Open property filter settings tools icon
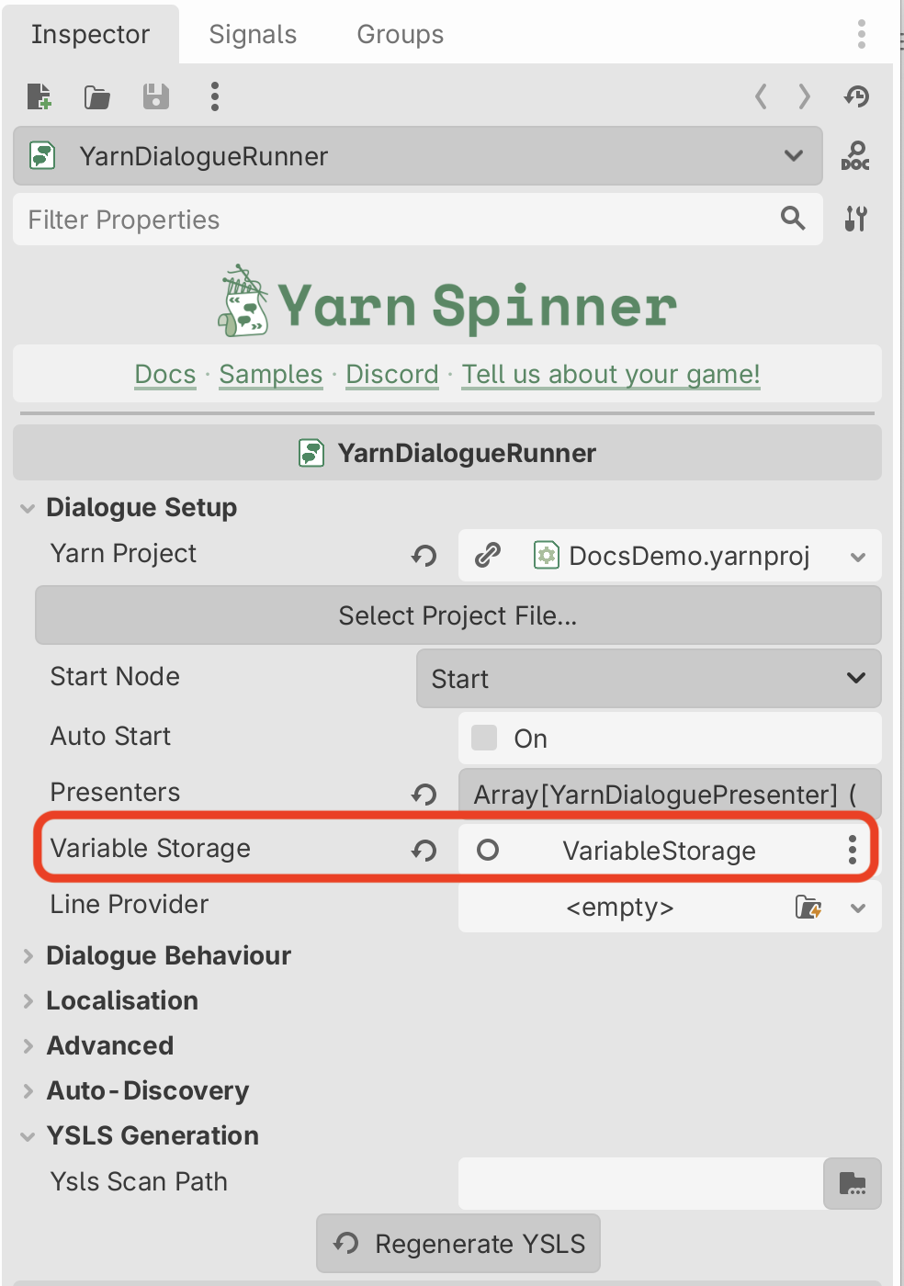Screen dimensions: 904x1286 click(x=856, y=219)
